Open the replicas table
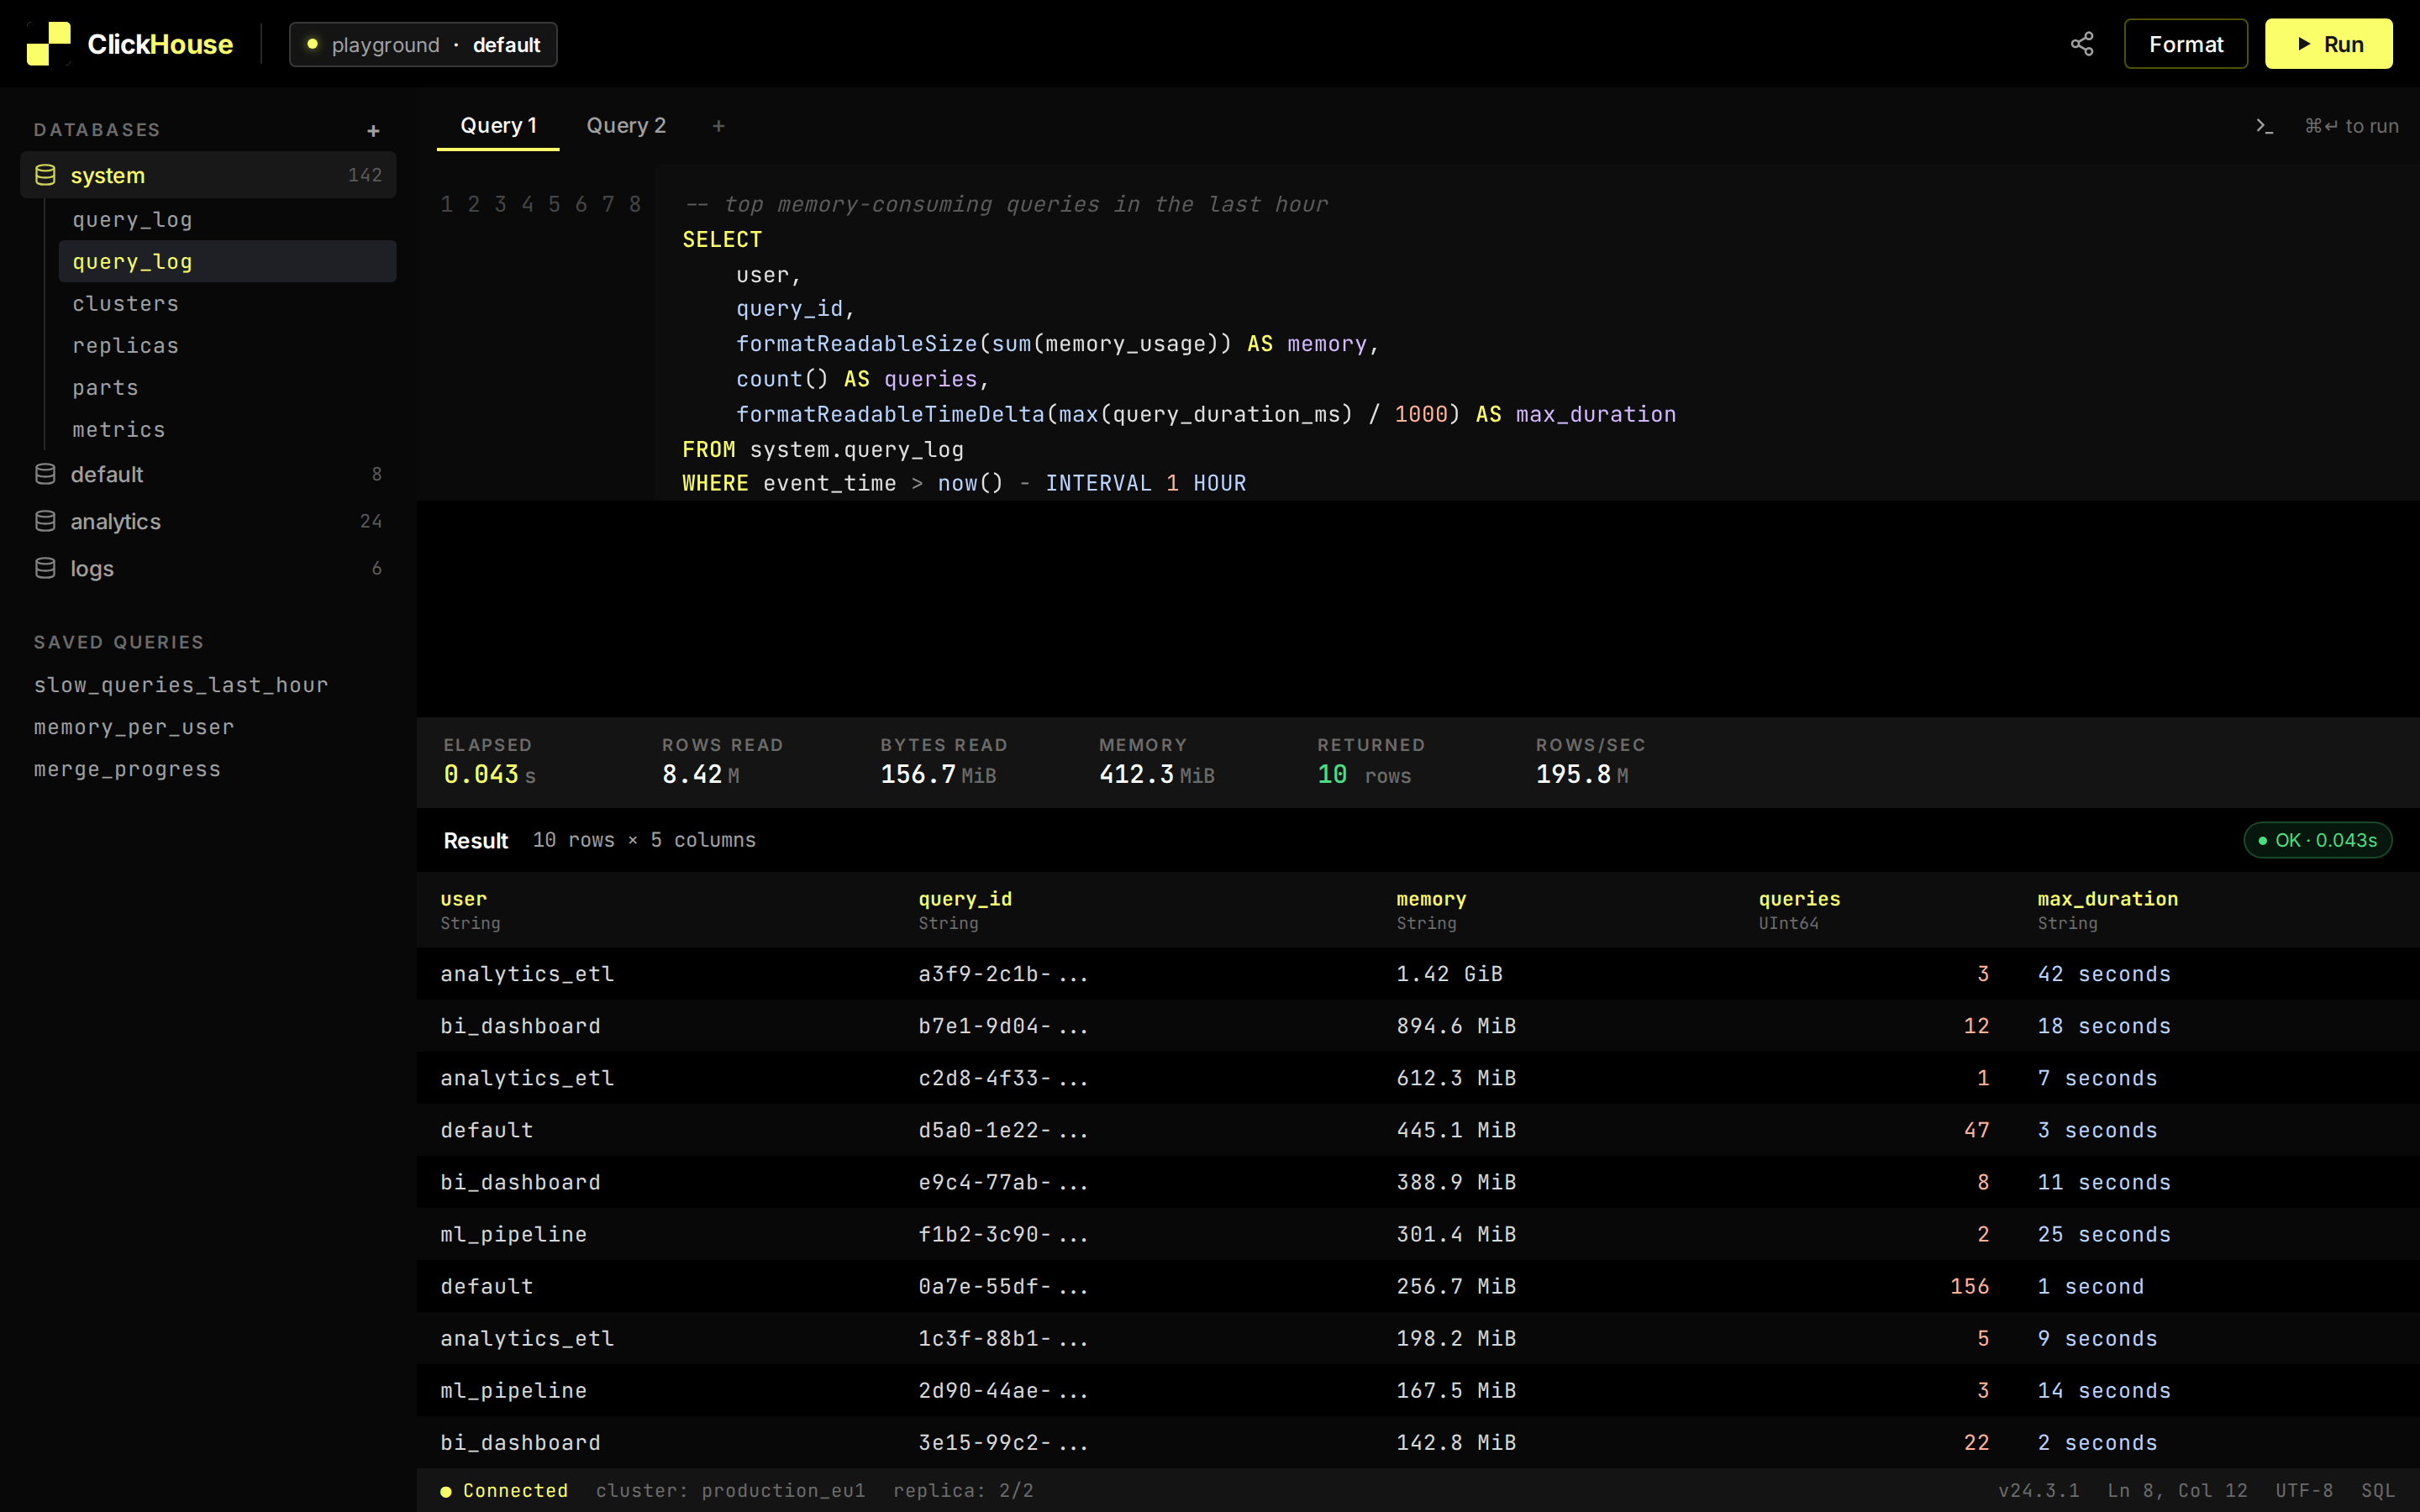 (x=227, y=345)
